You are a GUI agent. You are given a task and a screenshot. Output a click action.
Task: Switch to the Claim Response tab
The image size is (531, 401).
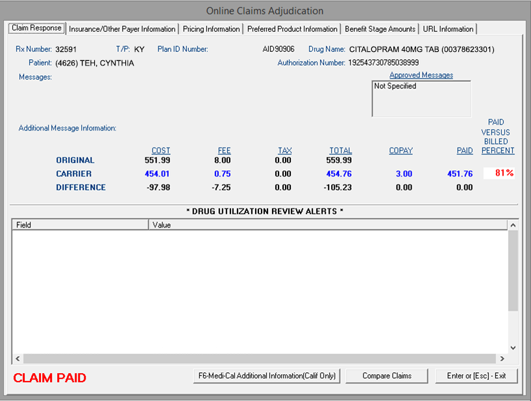click(x=36, y=29)
